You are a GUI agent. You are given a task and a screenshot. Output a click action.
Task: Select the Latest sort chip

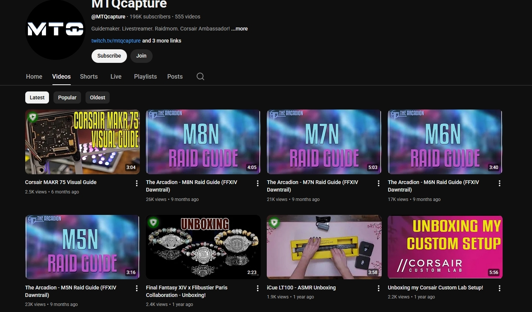tap(37, 97)
